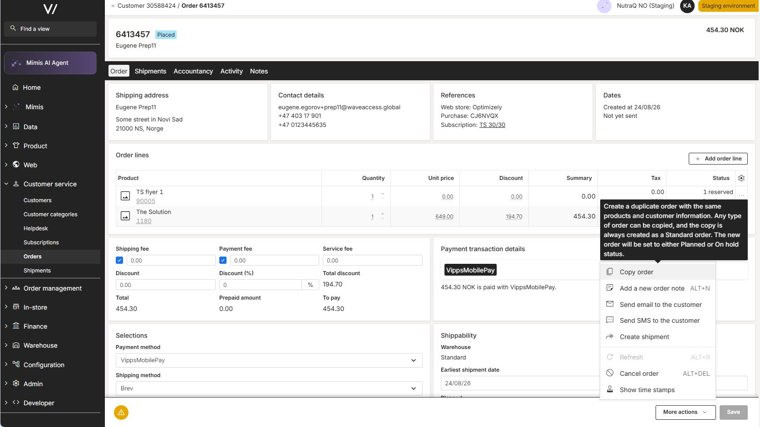
Task: Open order lines column settings gear
Action: (741, 178)
